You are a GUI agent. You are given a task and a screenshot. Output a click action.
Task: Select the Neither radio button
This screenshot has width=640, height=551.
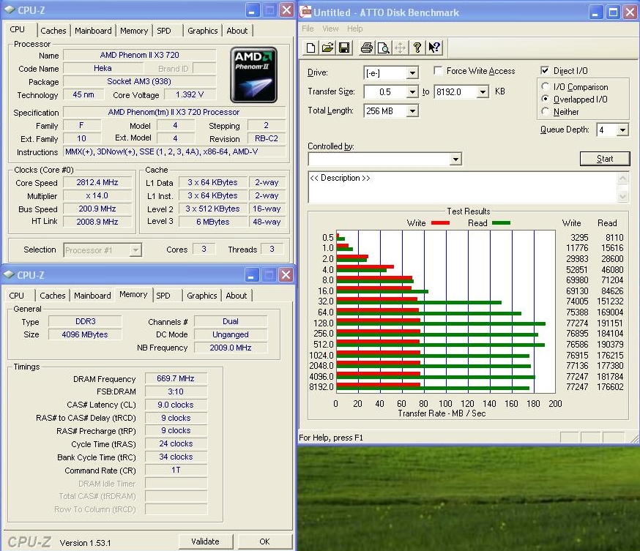click(x=545, y=111)
